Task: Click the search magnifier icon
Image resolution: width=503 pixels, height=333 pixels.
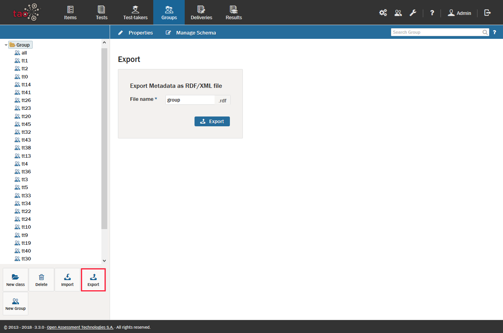Action: click(x=485, y=32)
